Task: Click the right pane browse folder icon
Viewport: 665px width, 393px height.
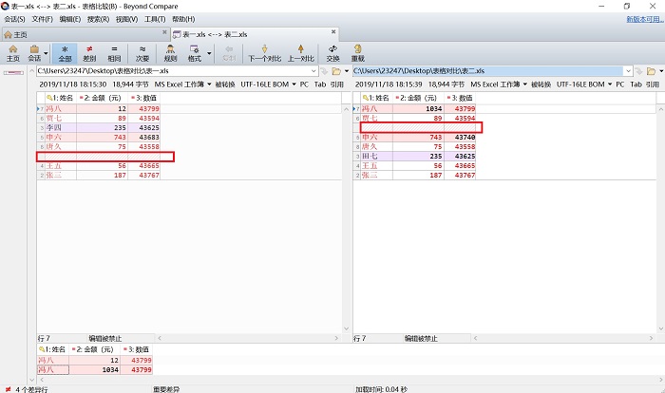Action: coord(651,71)
